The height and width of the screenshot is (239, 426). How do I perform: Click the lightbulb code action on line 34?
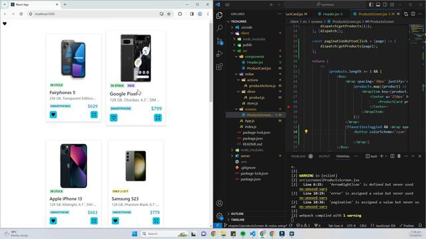pyautogui.click(x=306, y=131)
